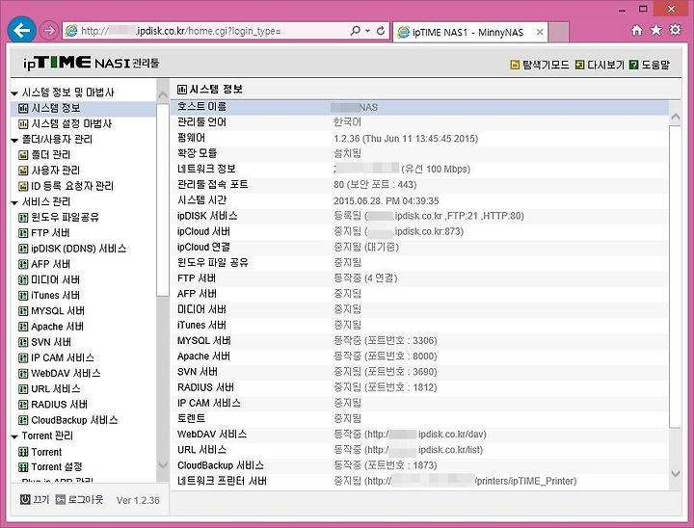Screen dimensions: 694x528
Task: Click the 네트워크 프린터 서버 row label
Action: point(222,481)
